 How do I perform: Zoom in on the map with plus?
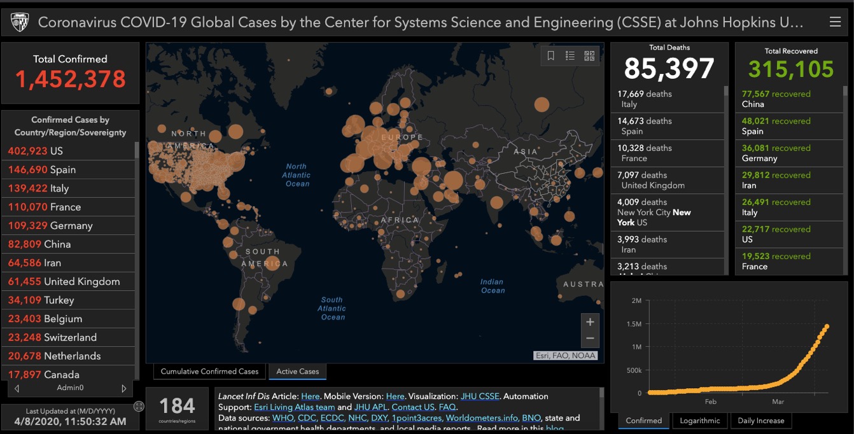590,322
